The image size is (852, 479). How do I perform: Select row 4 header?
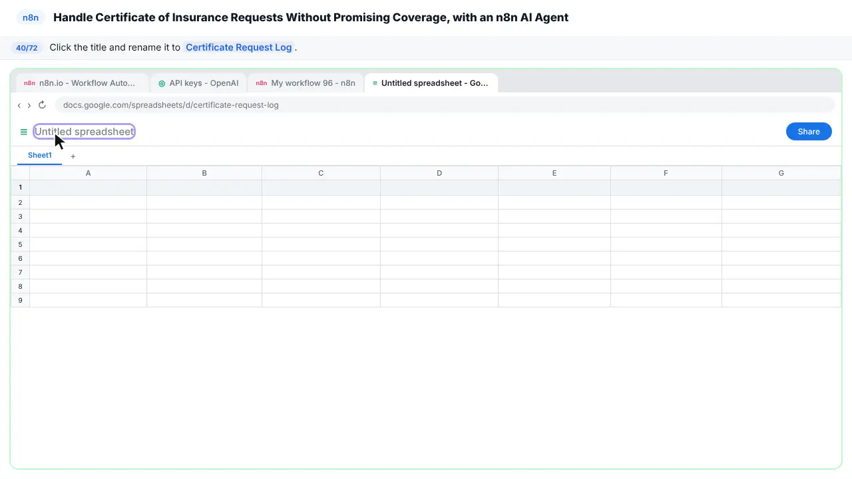point(21,230)
